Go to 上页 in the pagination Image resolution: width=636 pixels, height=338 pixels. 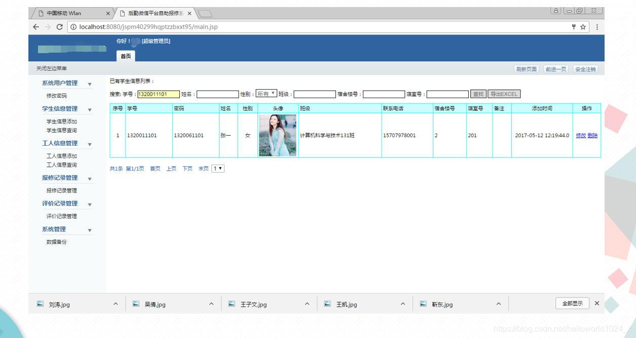(171, 169)
